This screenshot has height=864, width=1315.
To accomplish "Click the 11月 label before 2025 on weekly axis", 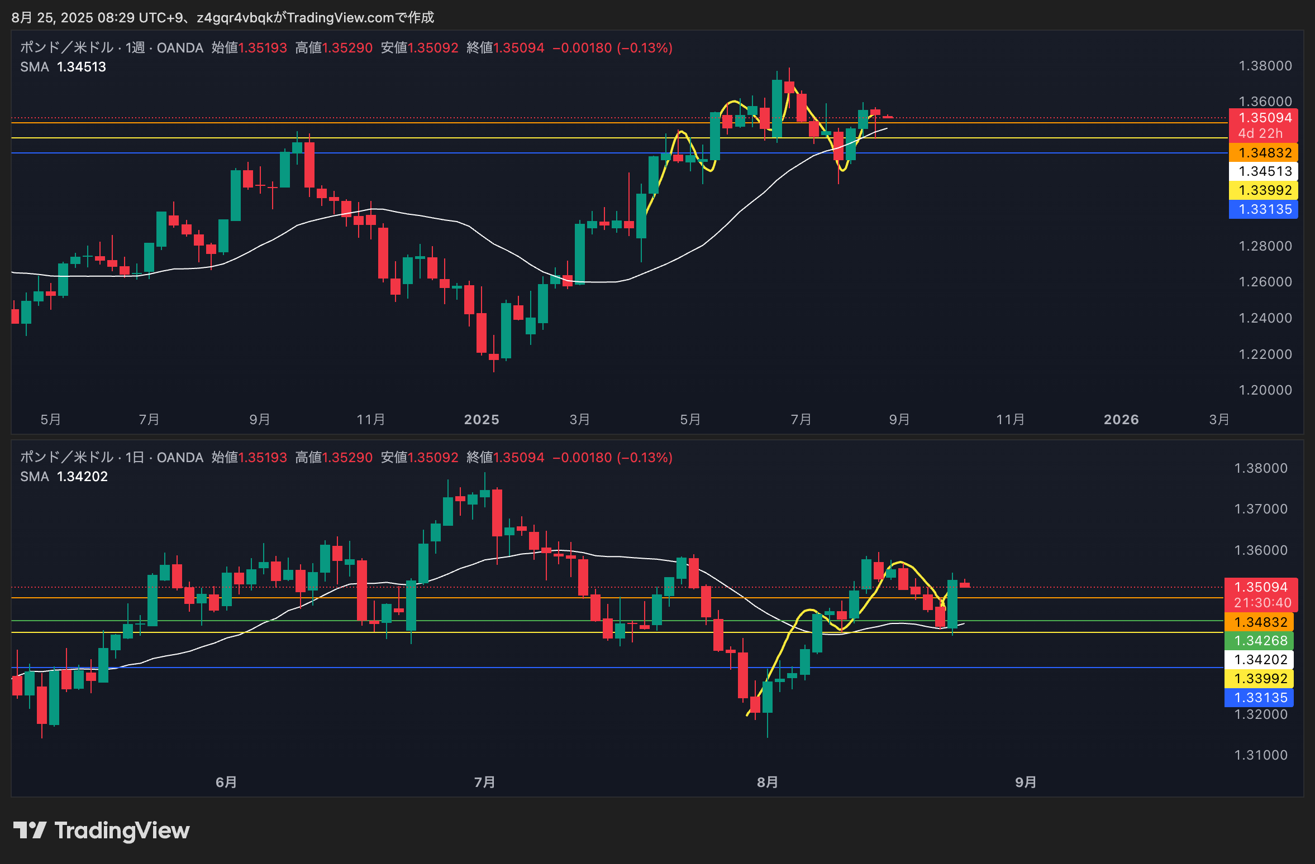I will tap(371, 420).
